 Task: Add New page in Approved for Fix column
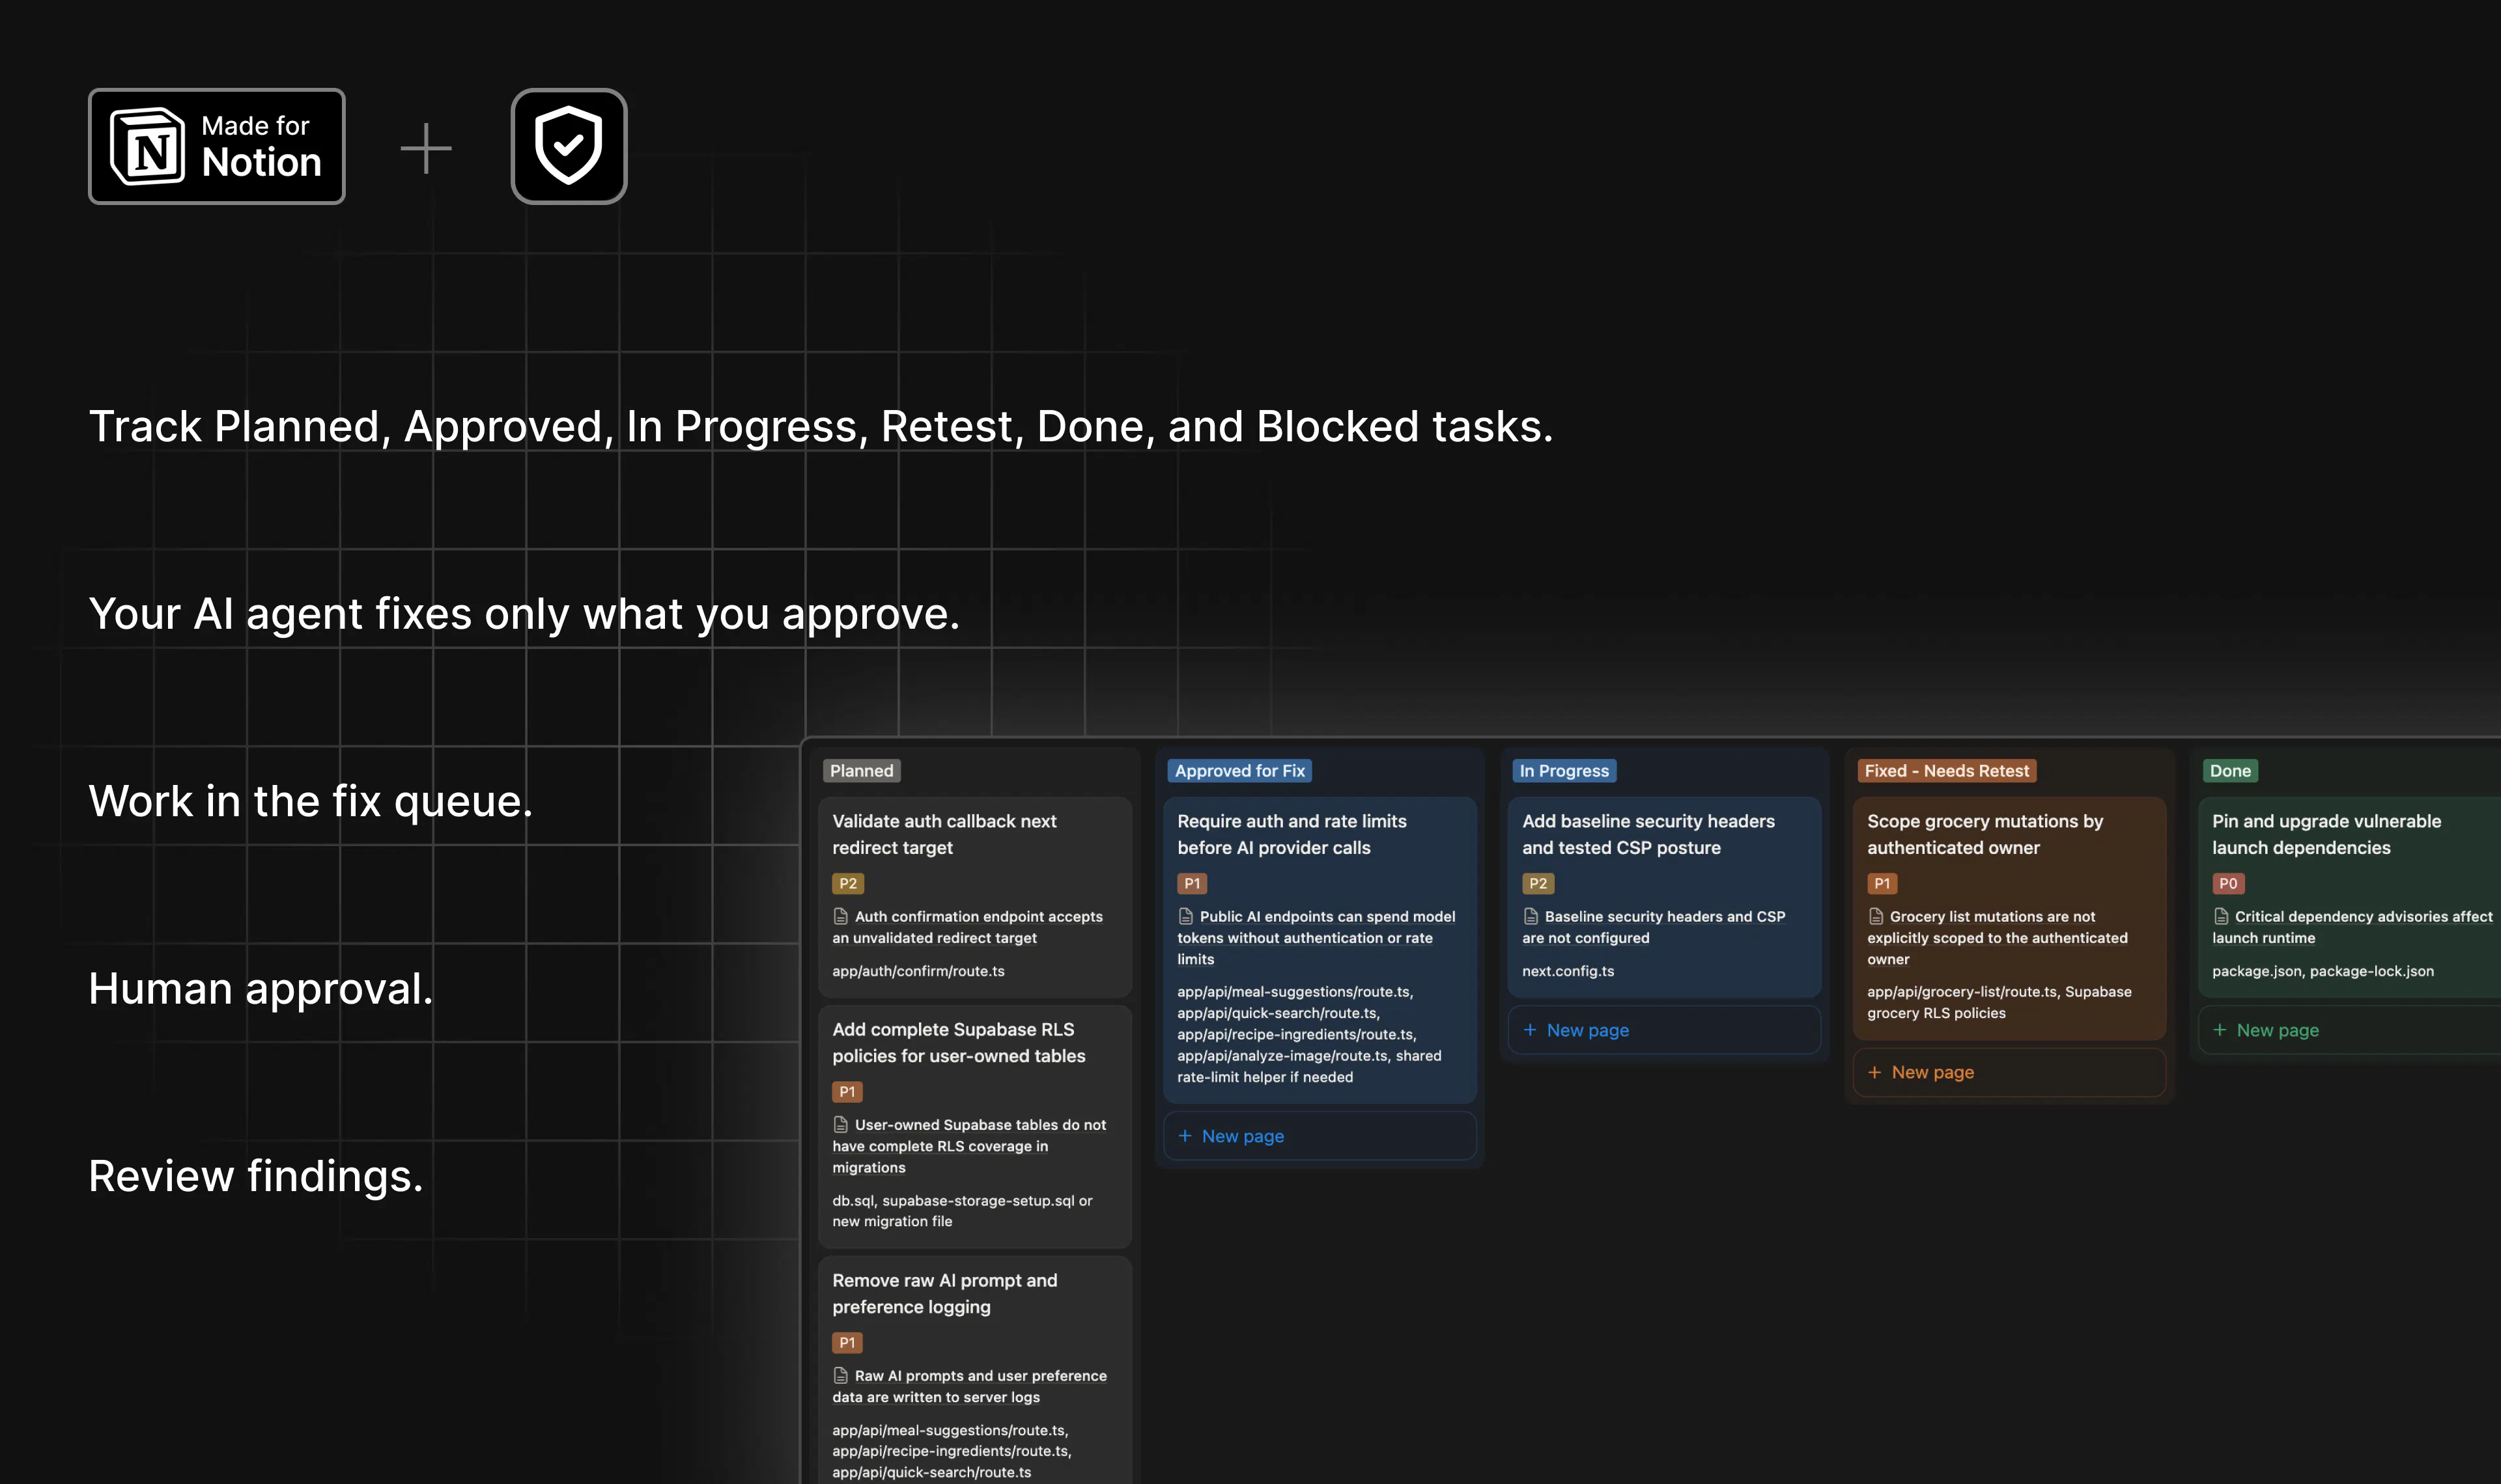point(1320,1136)
